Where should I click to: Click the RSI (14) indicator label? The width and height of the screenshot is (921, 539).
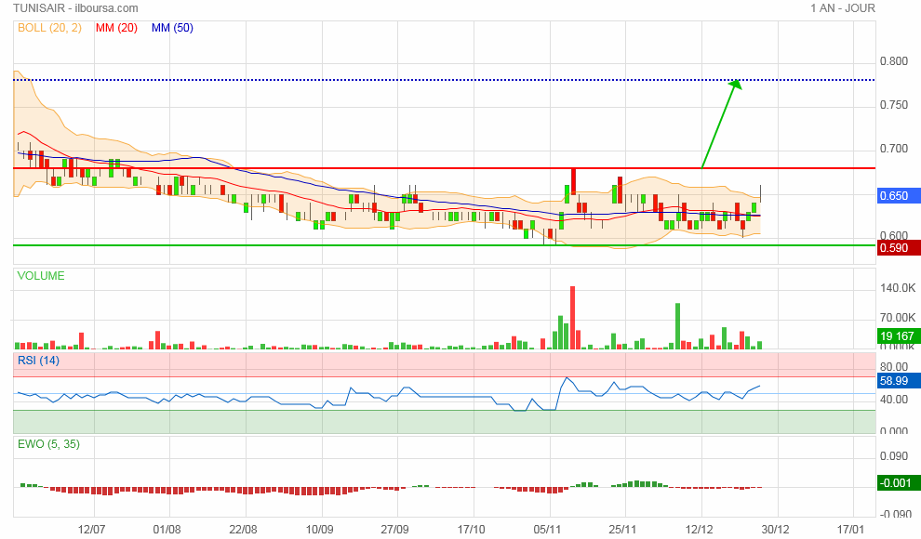[x=38, y=361]
